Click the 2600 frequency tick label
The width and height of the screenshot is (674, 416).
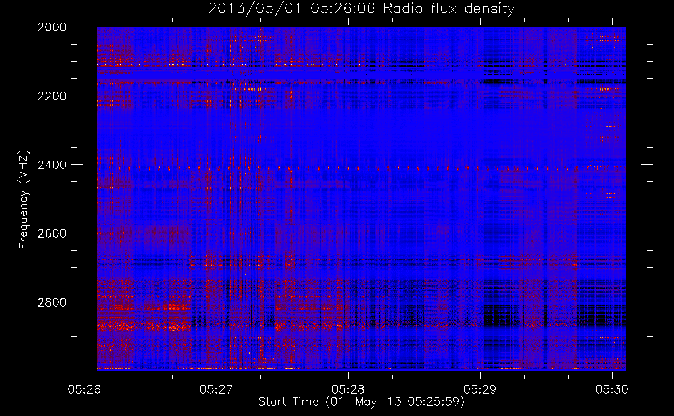click(52, 233)
